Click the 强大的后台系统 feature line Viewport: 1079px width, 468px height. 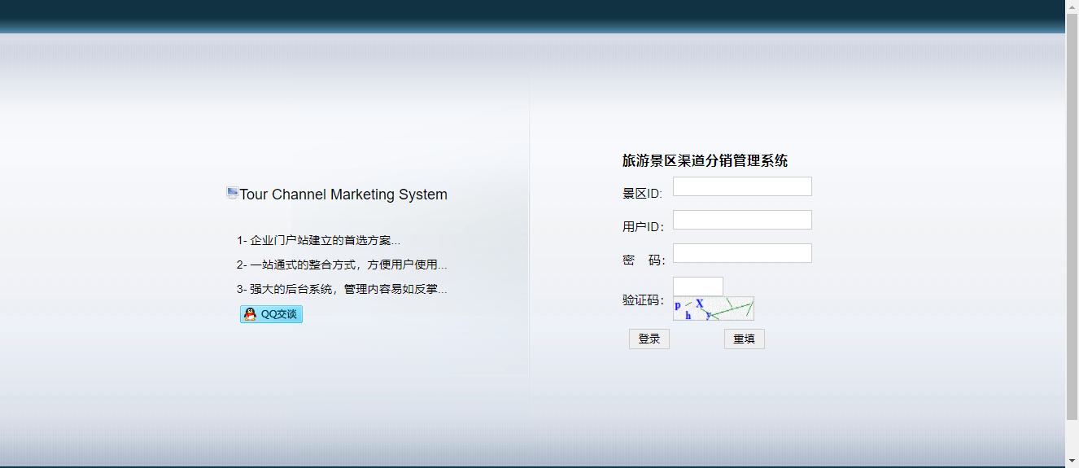tap(342, 290)
